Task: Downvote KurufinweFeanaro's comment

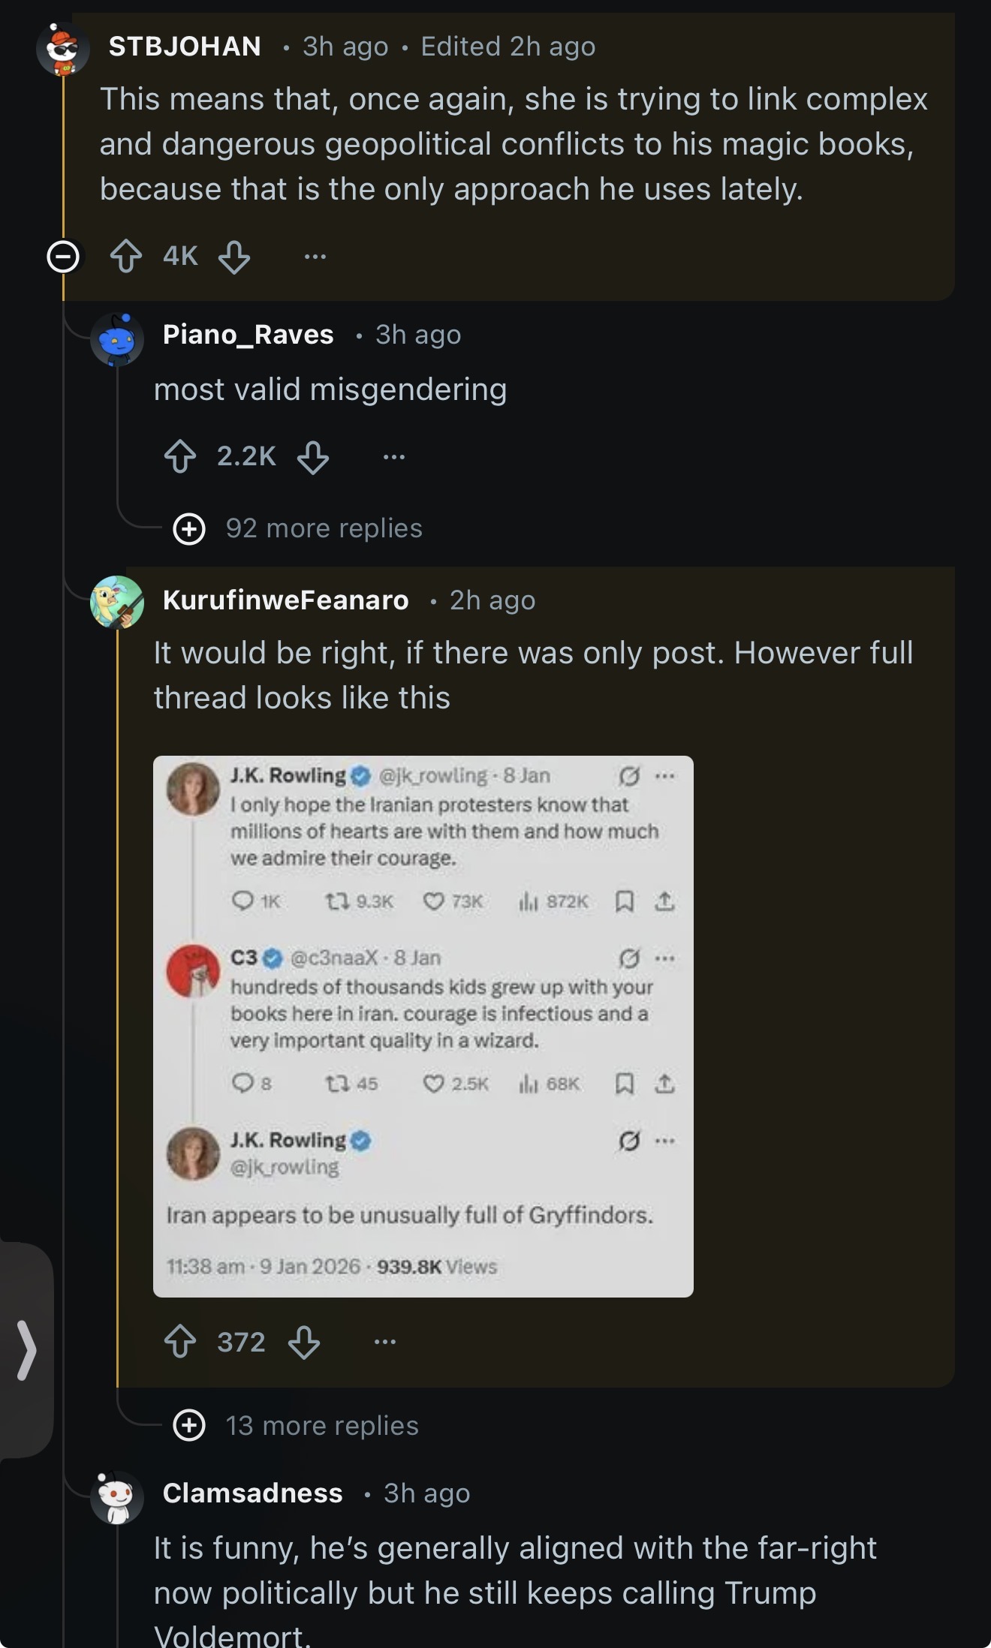Action: click(304, 1342)
